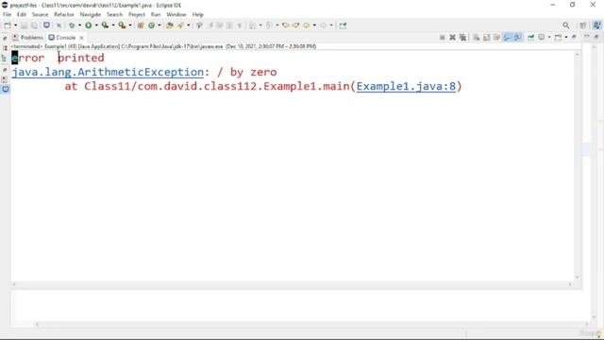Click the rightmost icon in the main toolbar
Image resolution: width=604 pixels, height=340 pixels.
coord(343,25)
